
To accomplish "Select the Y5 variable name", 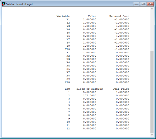I will [68, 33].
